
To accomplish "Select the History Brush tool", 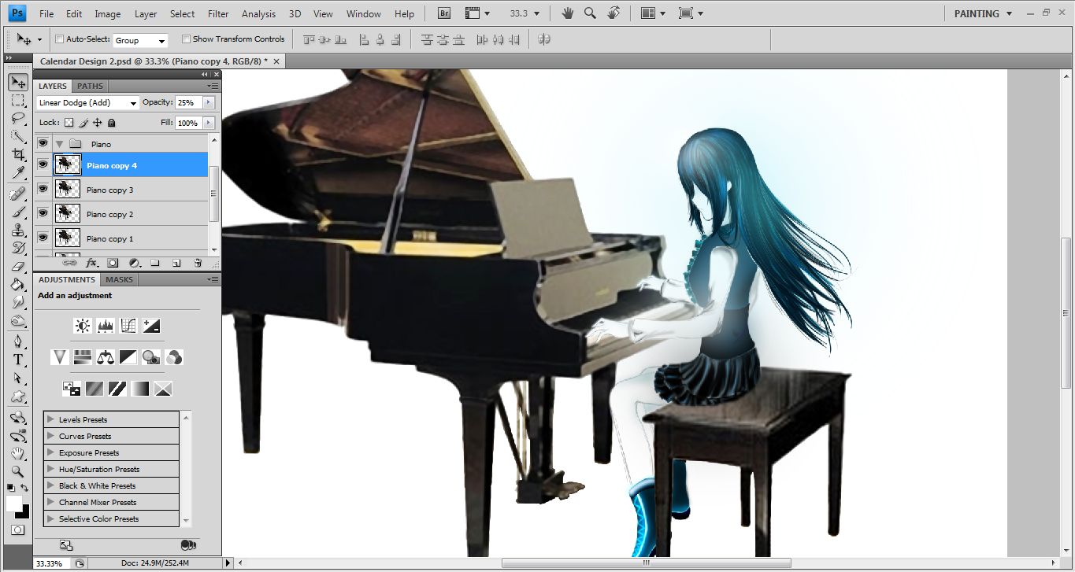I will tap(18, 248).
